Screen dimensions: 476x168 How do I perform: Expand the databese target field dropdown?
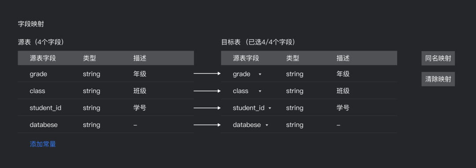(x=267, y=125)
